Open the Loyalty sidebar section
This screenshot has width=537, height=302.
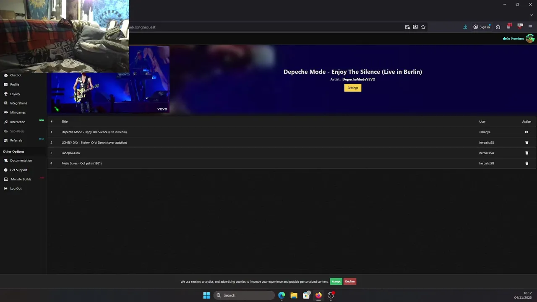(15, 94)
